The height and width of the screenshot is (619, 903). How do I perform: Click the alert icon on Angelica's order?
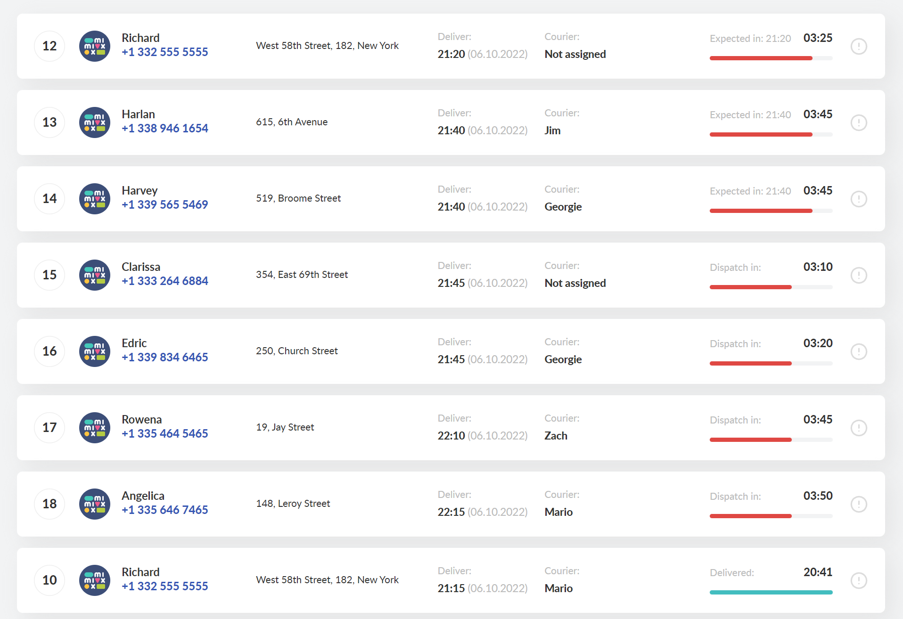[x=859, y=504]
